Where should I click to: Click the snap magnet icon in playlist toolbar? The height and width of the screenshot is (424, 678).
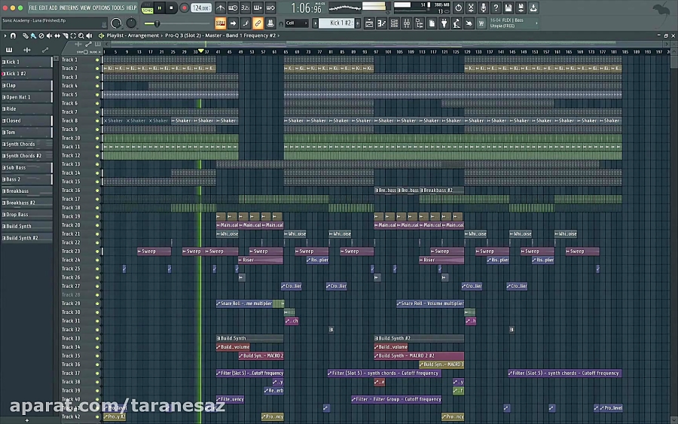tap(14, 36)
